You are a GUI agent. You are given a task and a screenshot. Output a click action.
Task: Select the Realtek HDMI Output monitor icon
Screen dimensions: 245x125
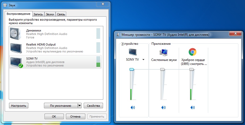tap(16, 48)
